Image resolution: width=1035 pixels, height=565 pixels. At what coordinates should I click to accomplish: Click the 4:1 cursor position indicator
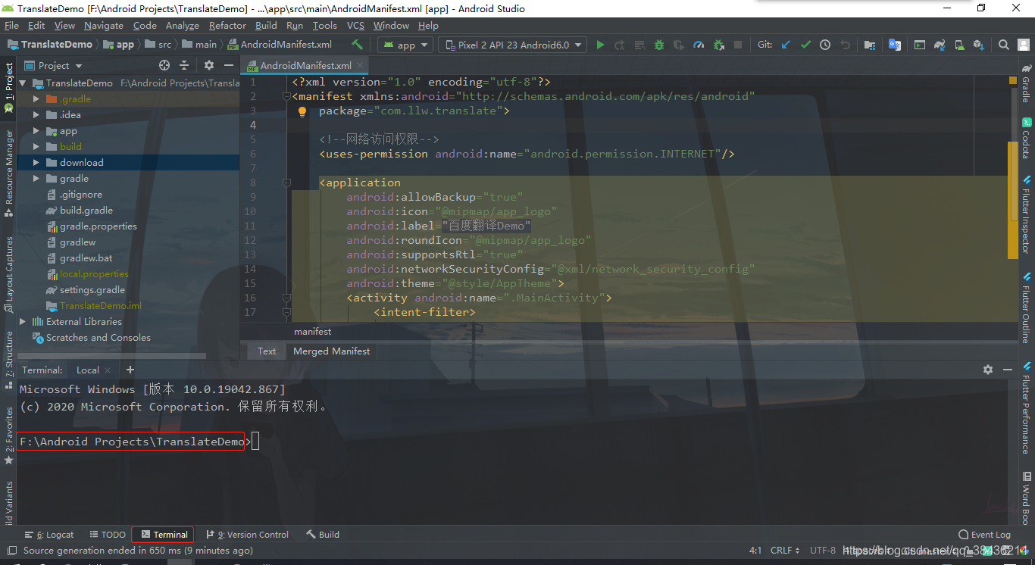(x=755, y=551)
